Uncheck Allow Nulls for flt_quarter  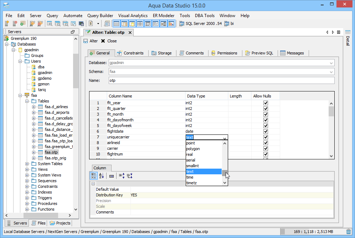[x=266, y=109]
